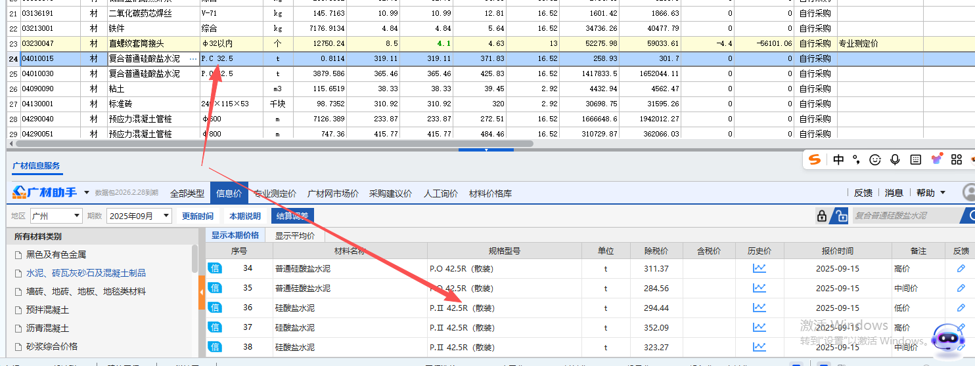Viewport: 975px width, 366px height.
Task: Switch to the 全部类型 tab
Action: coord(187,193)
